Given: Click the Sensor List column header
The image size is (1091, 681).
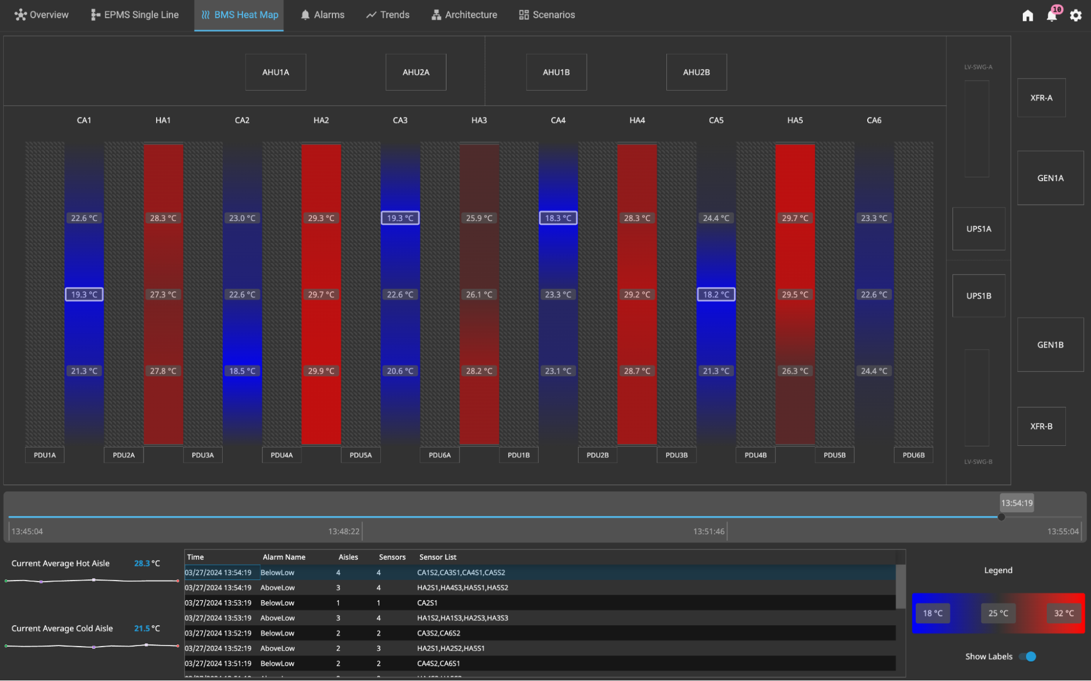Looking at the screenshot, I should (438, 557).
